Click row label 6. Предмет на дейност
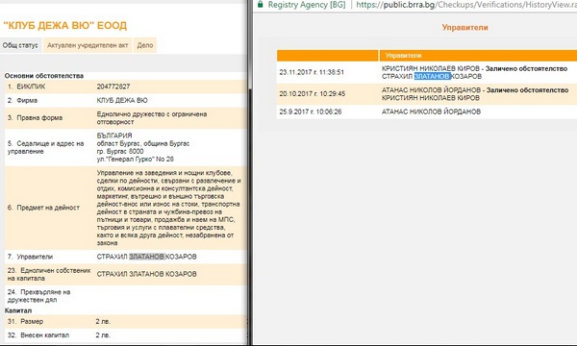The width and height of the screenshot is (577, 346). click(43, 208)
